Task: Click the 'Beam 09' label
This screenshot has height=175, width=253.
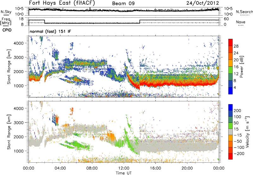Action: click(x=123, y=3)
